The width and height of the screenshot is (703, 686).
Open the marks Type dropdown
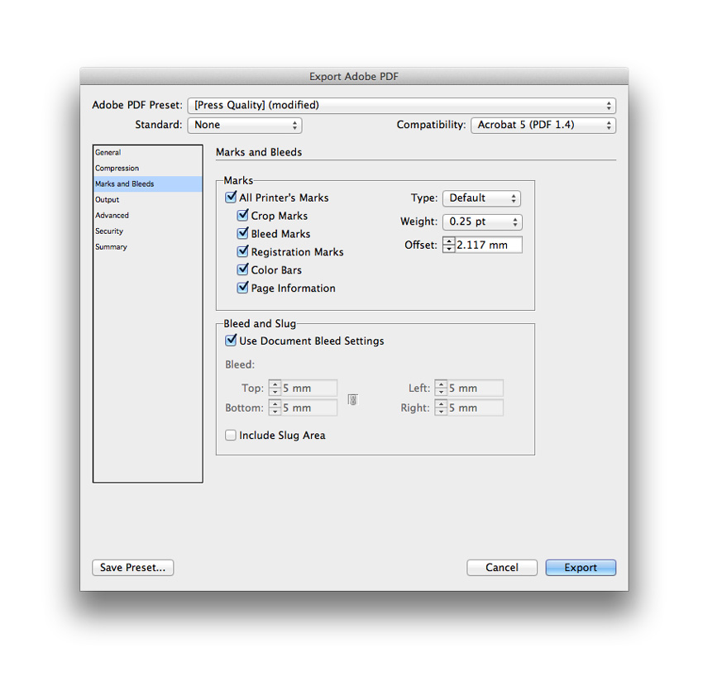[481, 198]
